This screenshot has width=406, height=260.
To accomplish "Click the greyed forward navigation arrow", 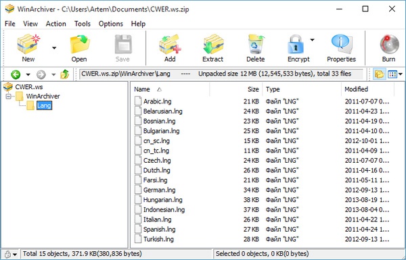I will (x=41, y=74).
